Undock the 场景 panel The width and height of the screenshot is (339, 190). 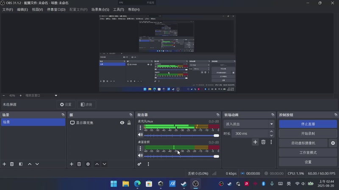63,115
